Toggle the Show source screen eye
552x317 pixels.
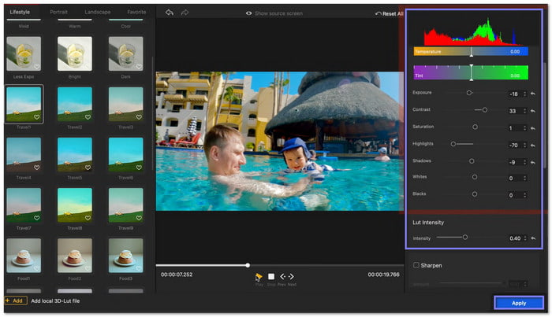(x=248, y=13)
